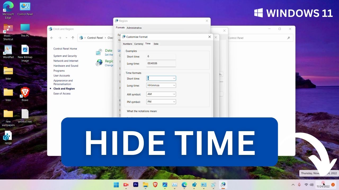
Task: Click the search magnifier in Control Panel window
Action: click(x=288, y=38)
